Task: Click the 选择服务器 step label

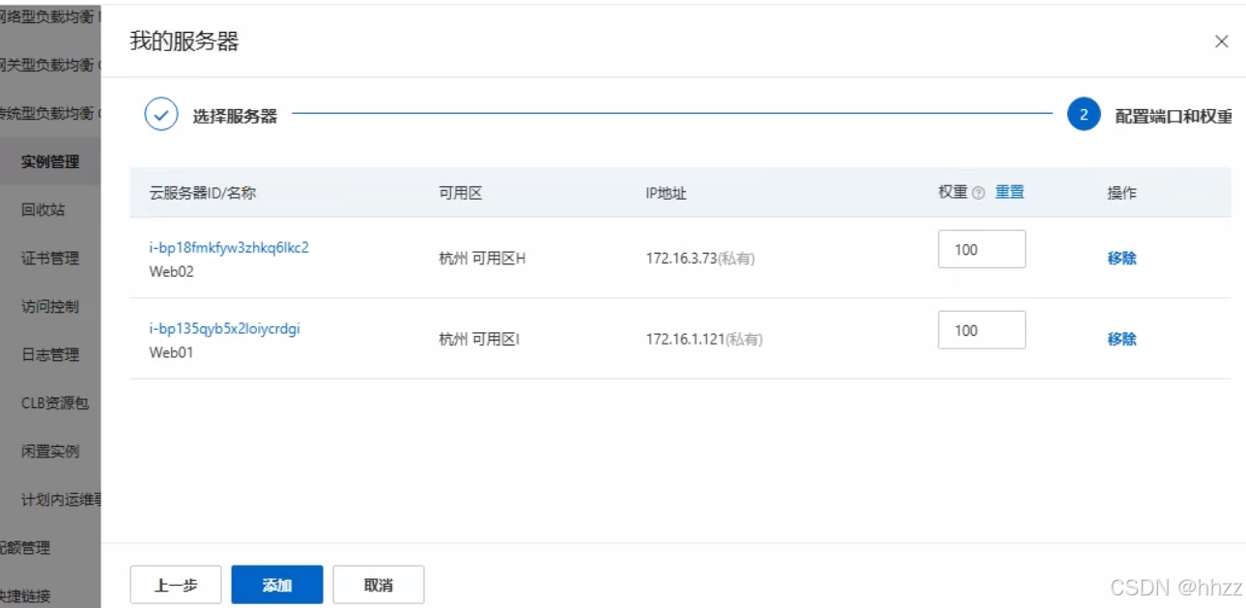Action: point(235,116)
